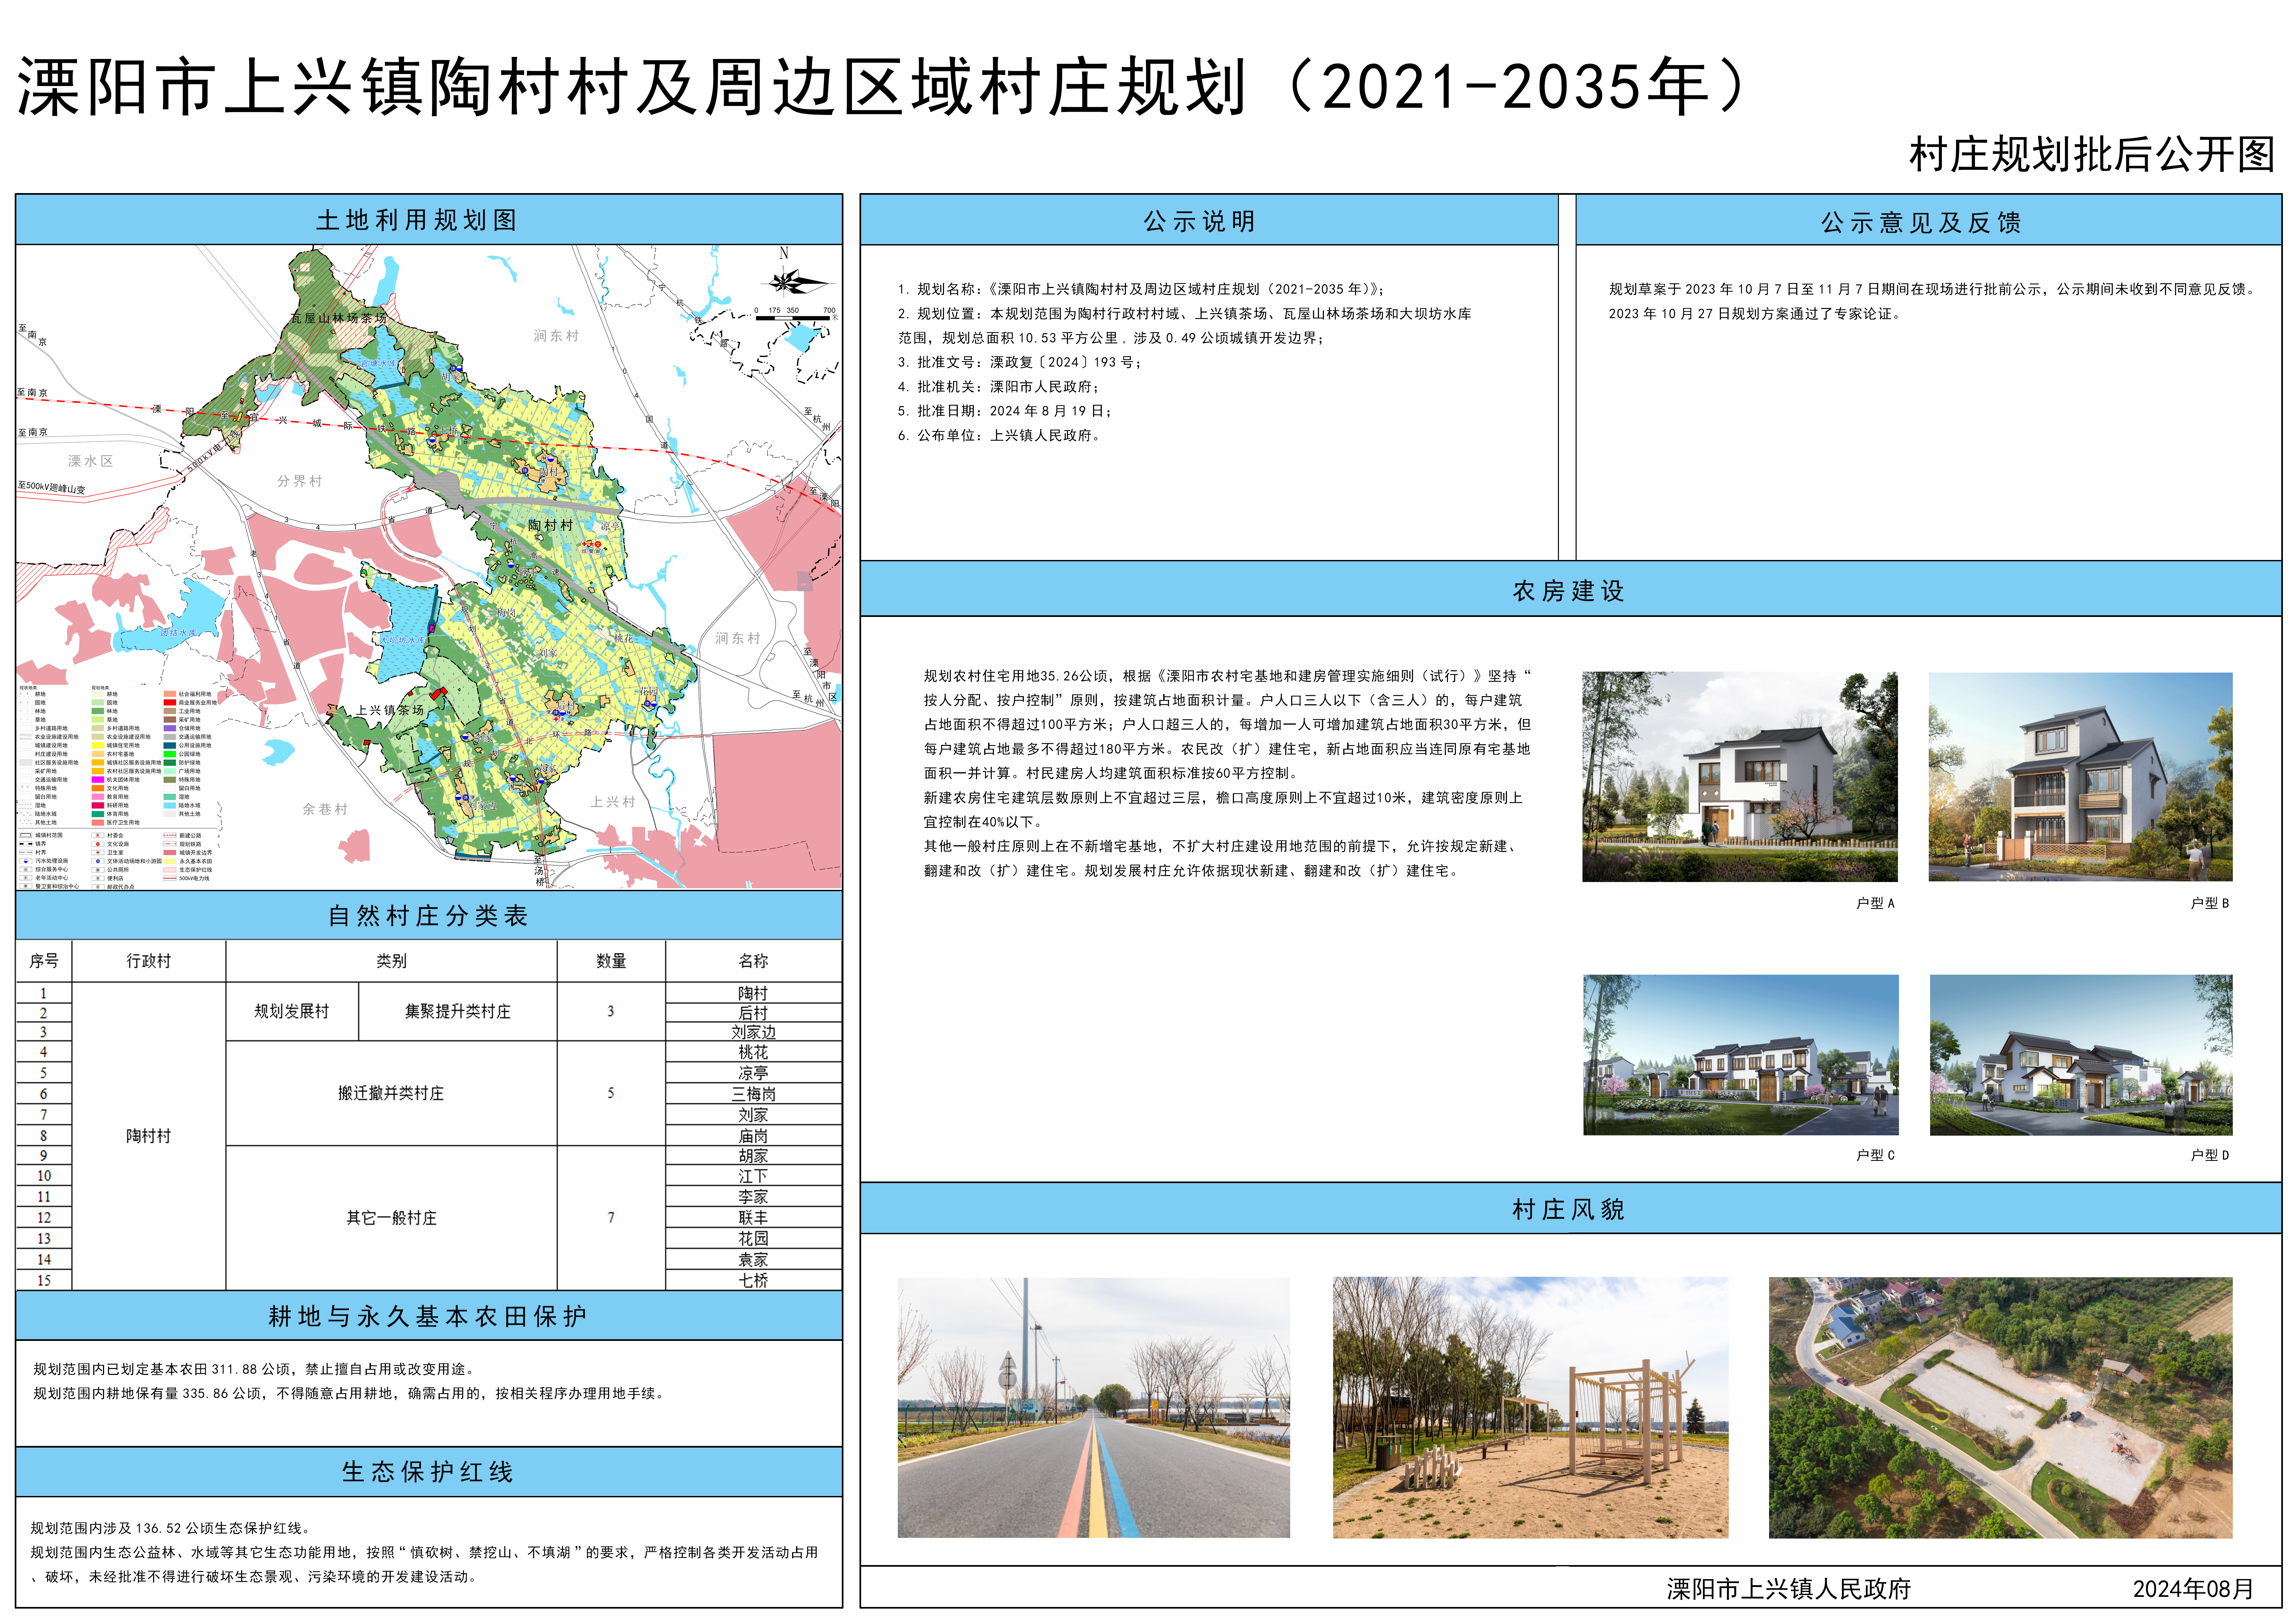Click quantity cell 7 for 其它一般村庄
This screenshot has width=2296, height=1623.
611,1218
